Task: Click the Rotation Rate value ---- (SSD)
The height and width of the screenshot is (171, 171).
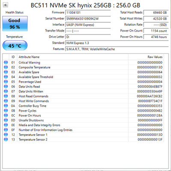Action: 156,25
